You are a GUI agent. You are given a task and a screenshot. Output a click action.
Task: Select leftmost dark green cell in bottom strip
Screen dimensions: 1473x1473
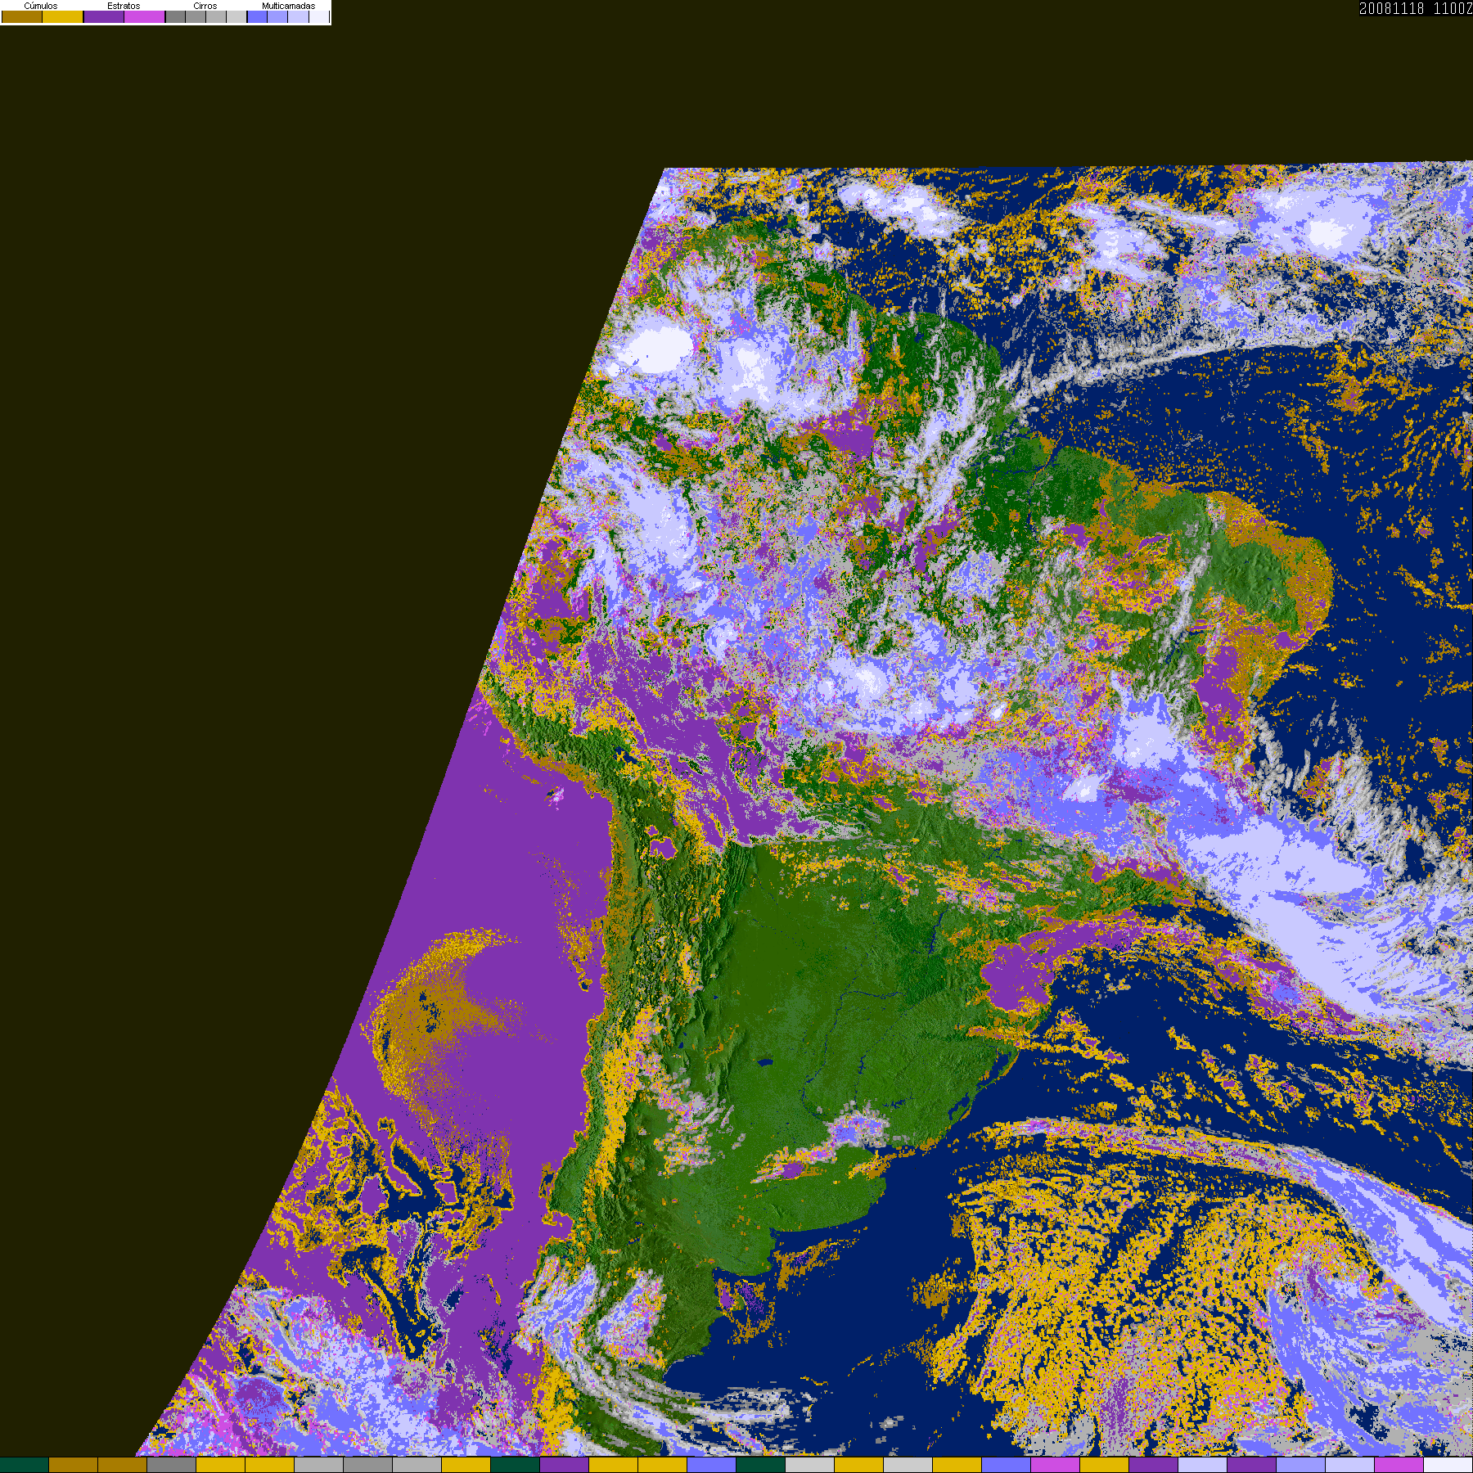25,1465
